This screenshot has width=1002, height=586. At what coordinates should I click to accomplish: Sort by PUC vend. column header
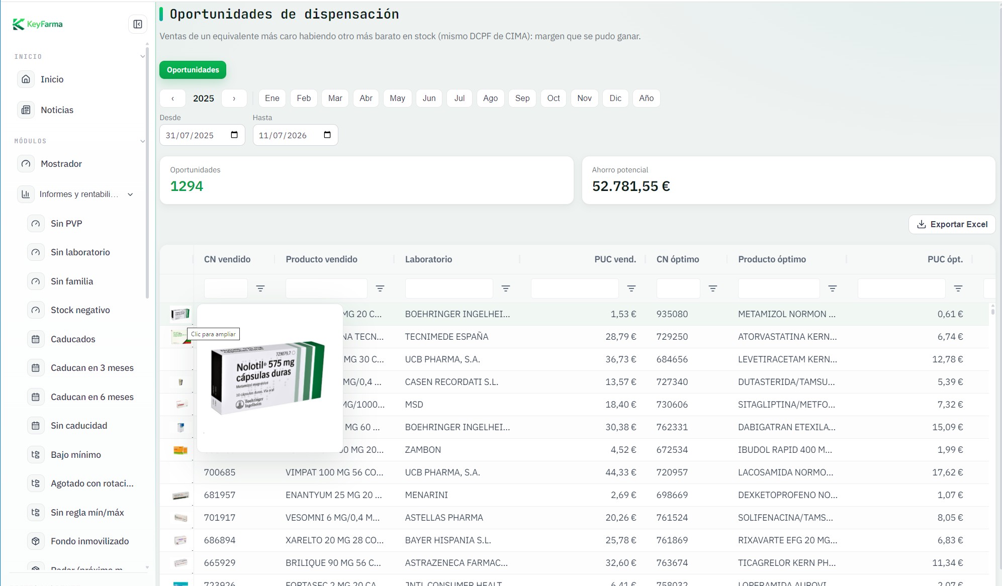[x=615, y=259]
